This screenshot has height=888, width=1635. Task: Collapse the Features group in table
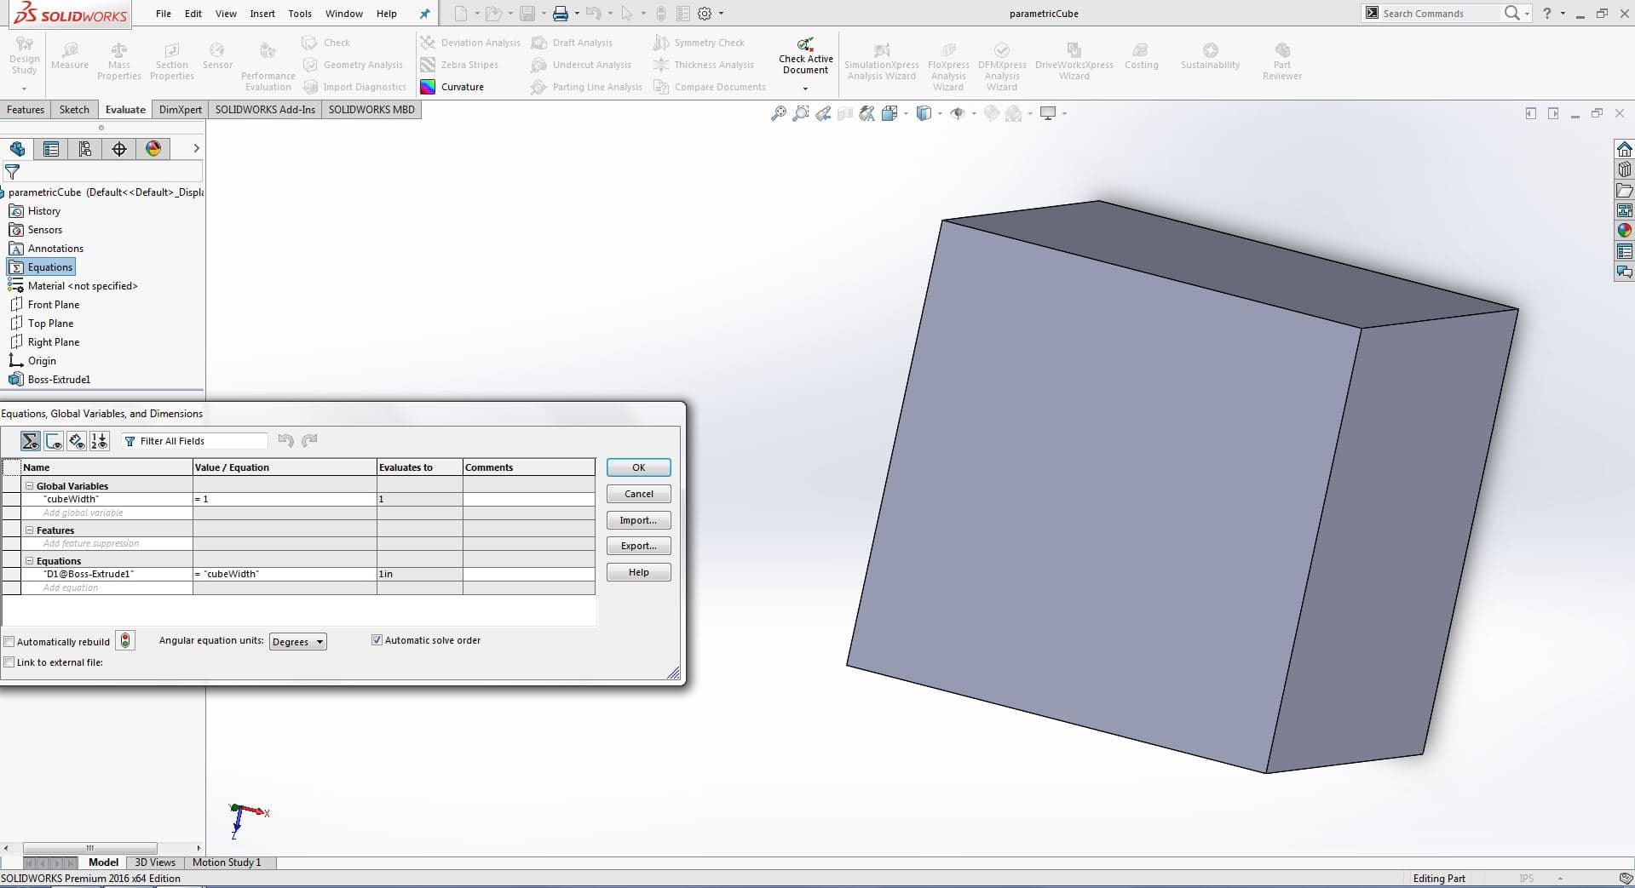click(x=30, y=530)
